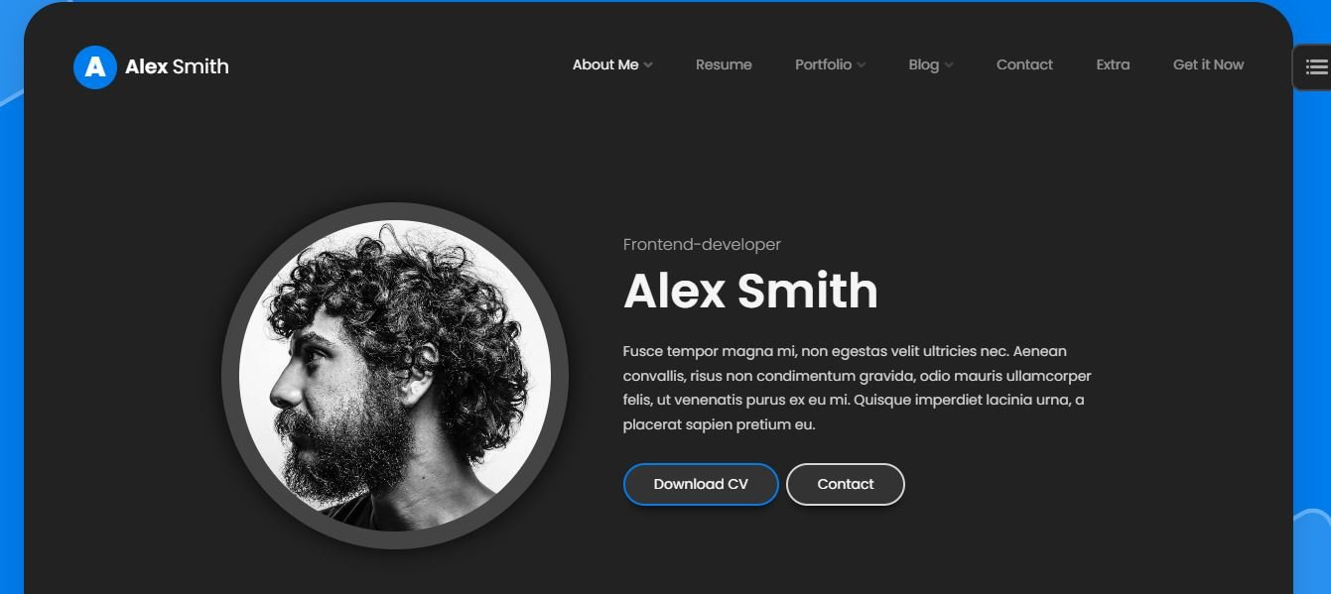Click the light blue arc shape at right edge
The image size is (1331, 594).
[x=1312, y=551]
